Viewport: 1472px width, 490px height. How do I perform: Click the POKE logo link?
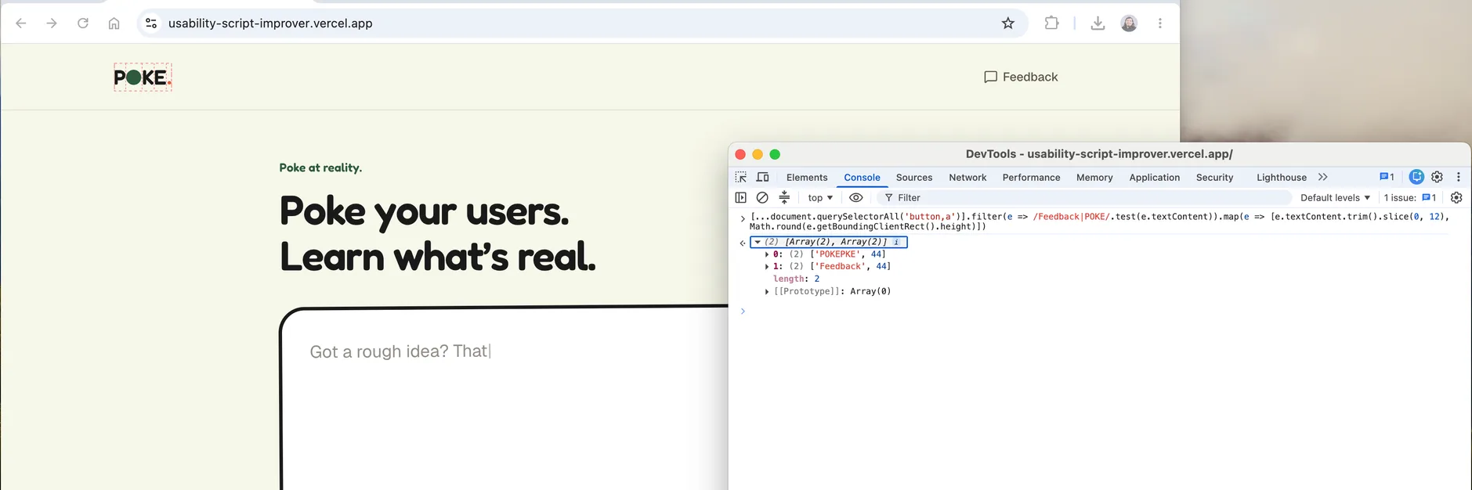tap(143, 77)
